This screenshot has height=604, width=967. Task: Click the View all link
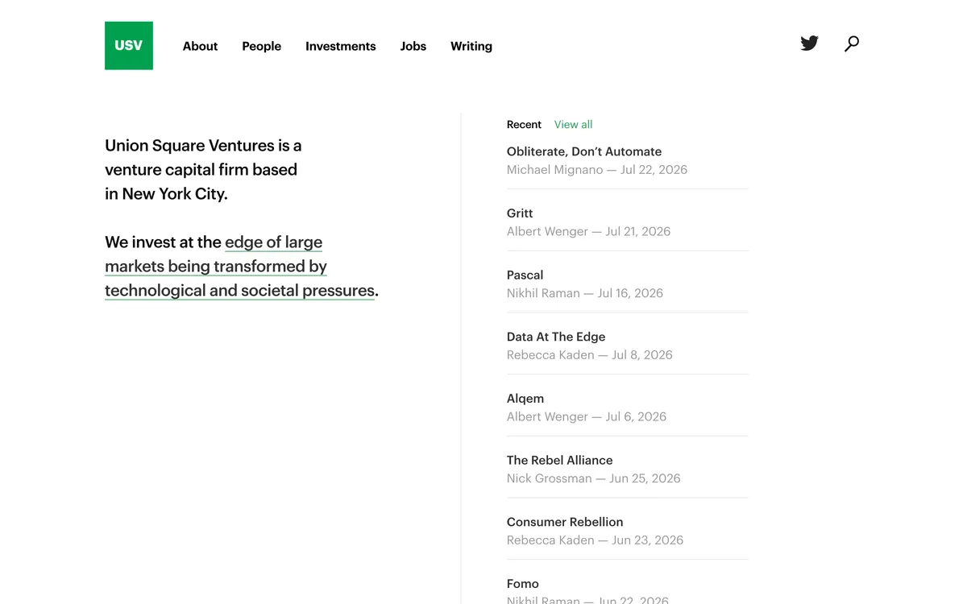coord(573,125)
